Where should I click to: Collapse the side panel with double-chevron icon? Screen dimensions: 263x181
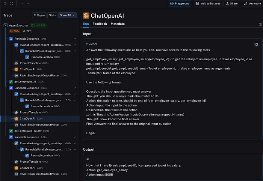[4, 3]
